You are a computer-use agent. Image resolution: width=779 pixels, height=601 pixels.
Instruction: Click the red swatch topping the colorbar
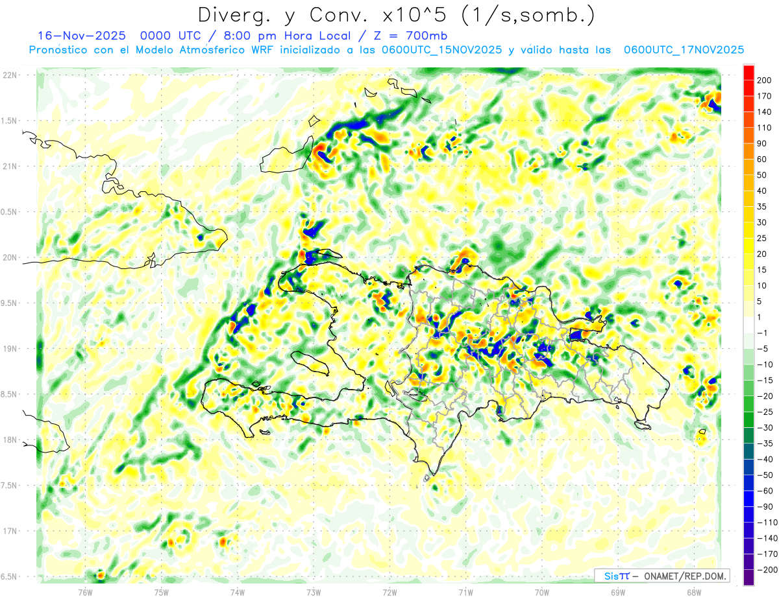coord(748,73)
